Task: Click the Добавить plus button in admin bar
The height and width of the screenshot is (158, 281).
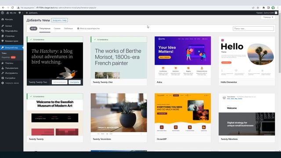Action: [32, 13]
